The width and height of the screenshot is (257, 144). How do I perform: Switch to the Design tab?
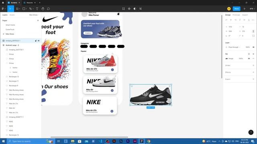click(228, 15)
